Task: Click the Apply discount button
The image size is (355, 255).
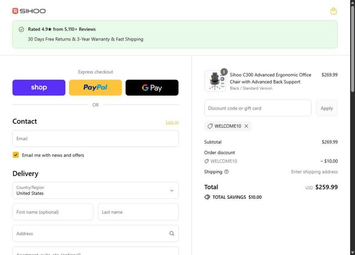Action: (x=327, y=108)
